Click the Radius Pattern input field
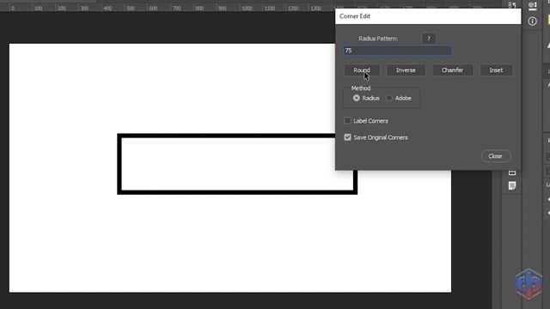Image resolution: width=550 pixels, height=309 pixels. (398, 51)
